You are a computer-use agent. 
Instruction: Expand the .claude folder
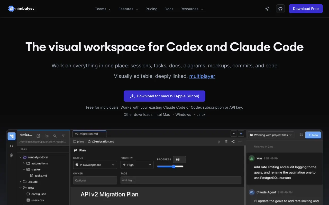click(x=21, y=182)
